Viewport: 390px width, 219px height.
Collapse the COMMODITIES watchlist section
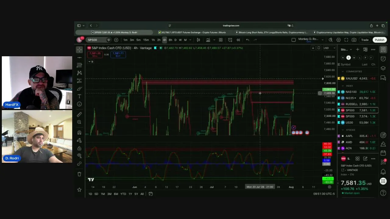343,71
